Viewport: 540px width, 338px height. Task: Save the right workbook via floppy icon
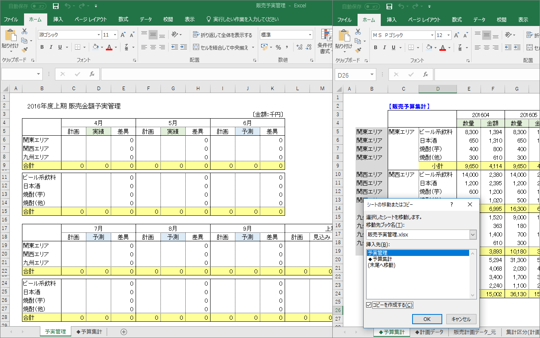coord(389,6)
